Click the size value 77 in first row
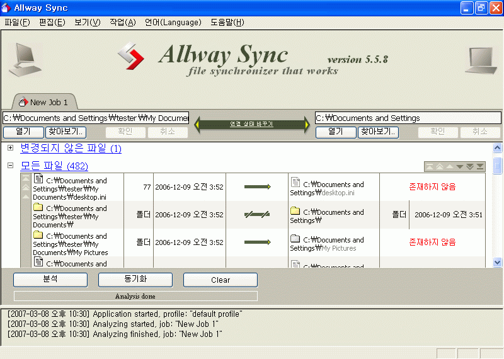 click(147, 187)
